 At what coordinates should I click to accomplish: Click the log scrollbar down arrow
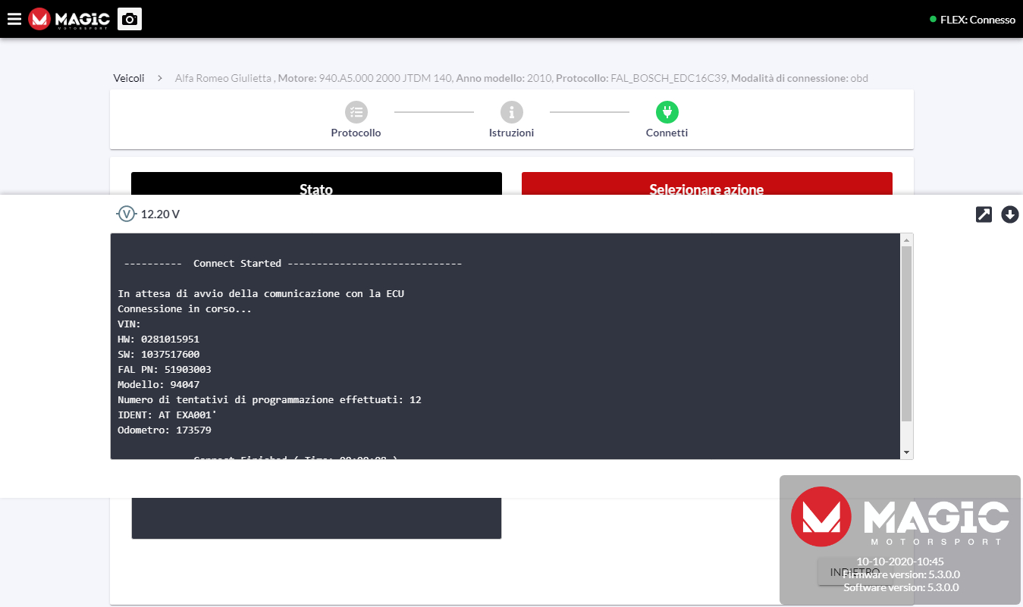tap(906, 452)
